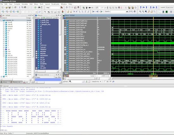Open the Compile menu
Screen dimensions: 174x135
(17, 4)
